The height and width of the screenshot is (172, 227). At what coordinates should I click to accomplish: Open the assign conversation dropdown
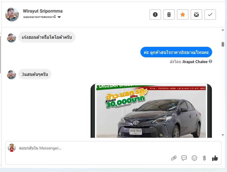point(42,17)
